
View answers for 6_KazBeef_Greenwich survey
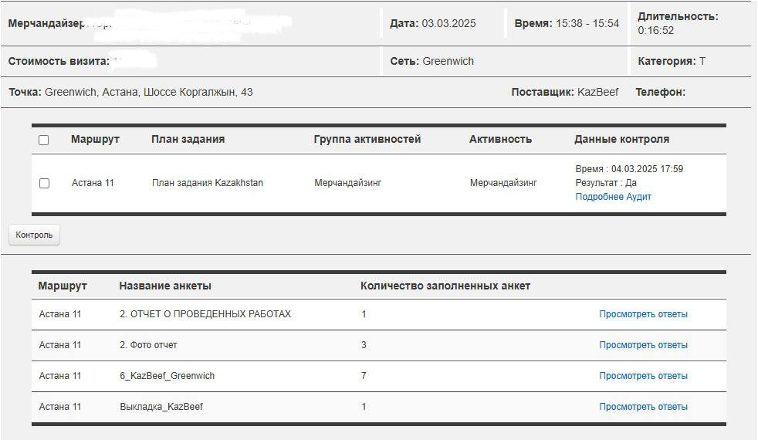tap(643, 376)
